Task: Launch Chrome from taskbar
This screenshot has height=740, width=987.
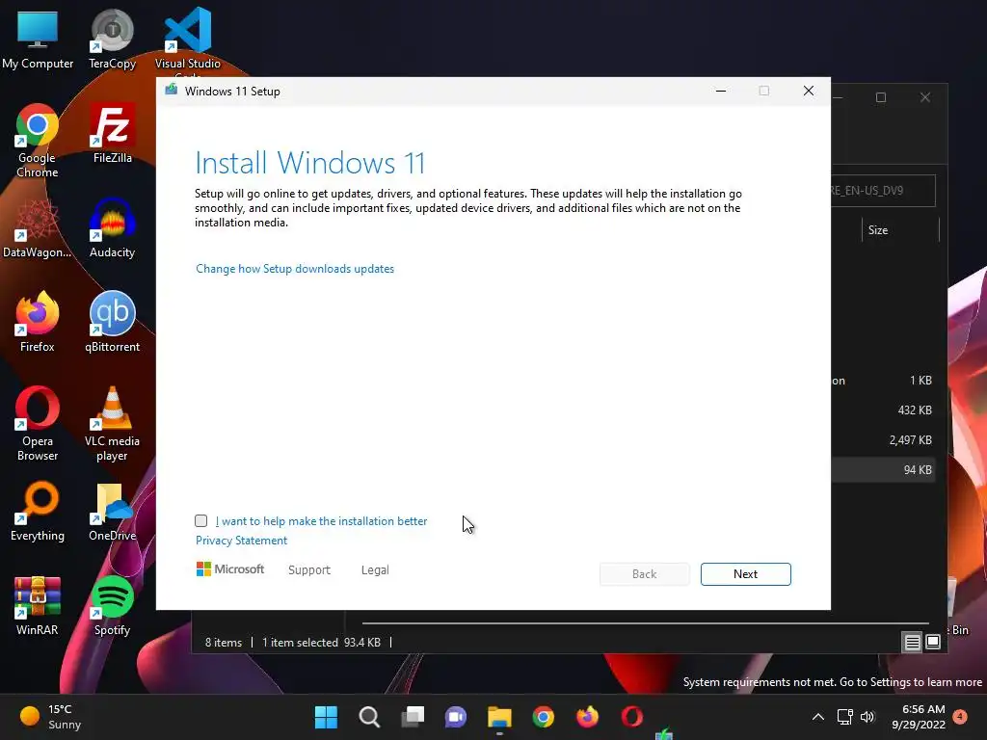Action: pyautogui.click(x=544, y=717)
